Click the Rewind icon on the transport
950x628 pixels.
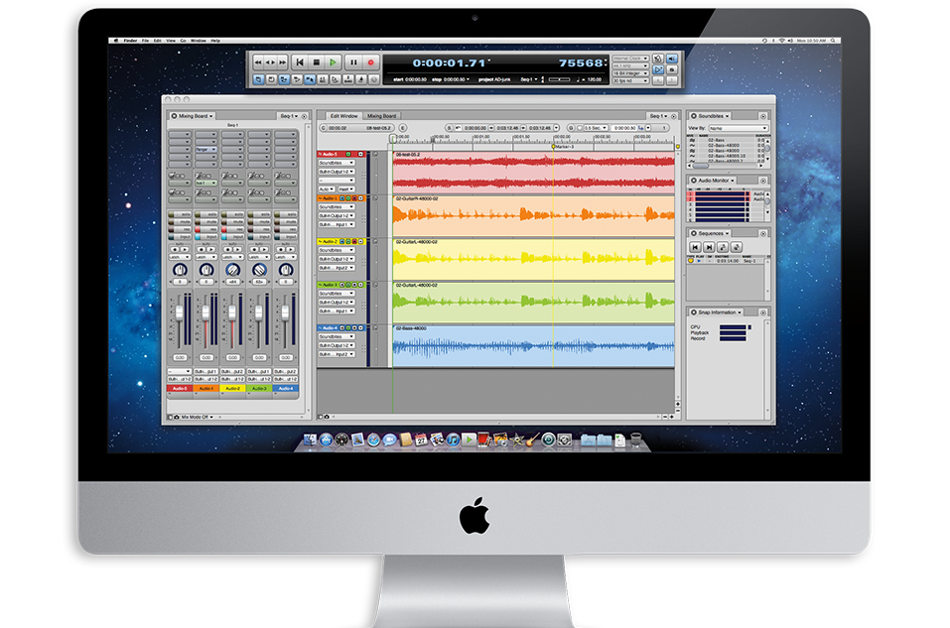256,61
